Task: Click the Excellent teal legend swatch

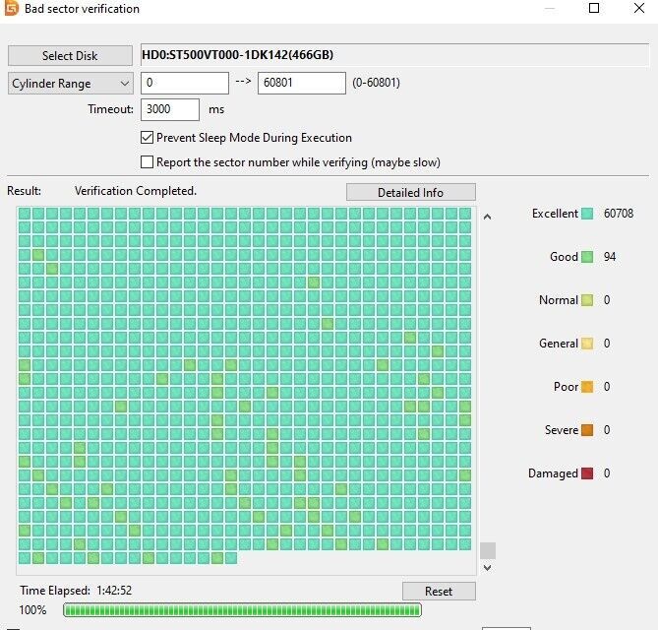Action: [587, 214]
